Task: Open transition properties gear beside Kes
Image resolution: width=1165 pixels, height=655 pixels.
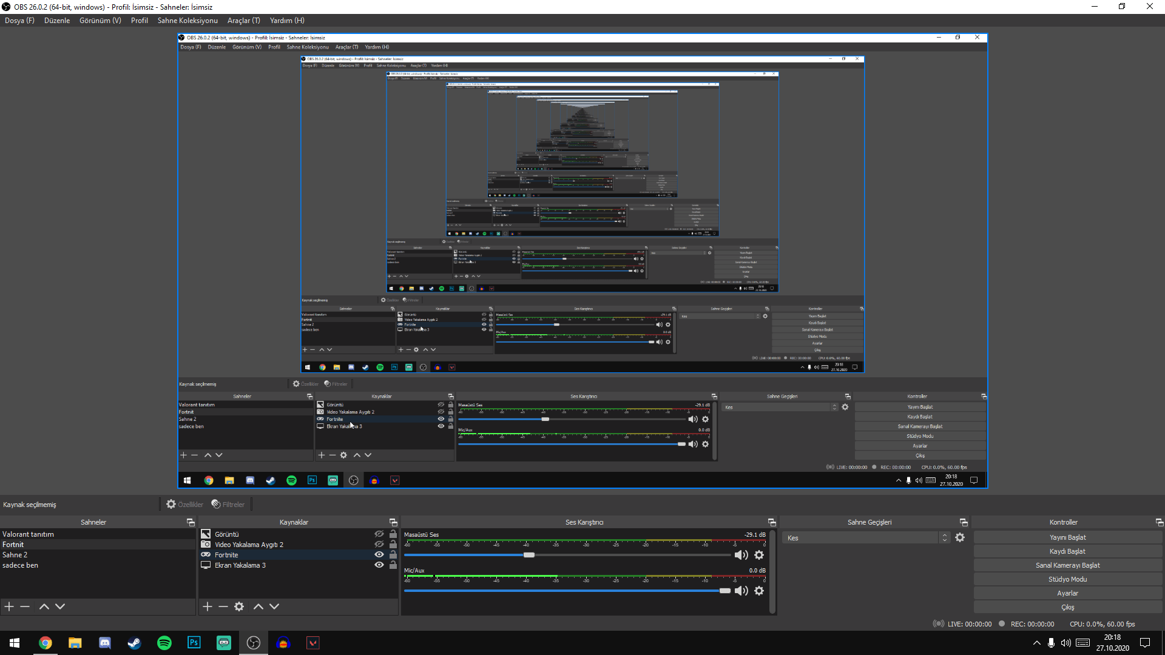Action: [960, 538]
